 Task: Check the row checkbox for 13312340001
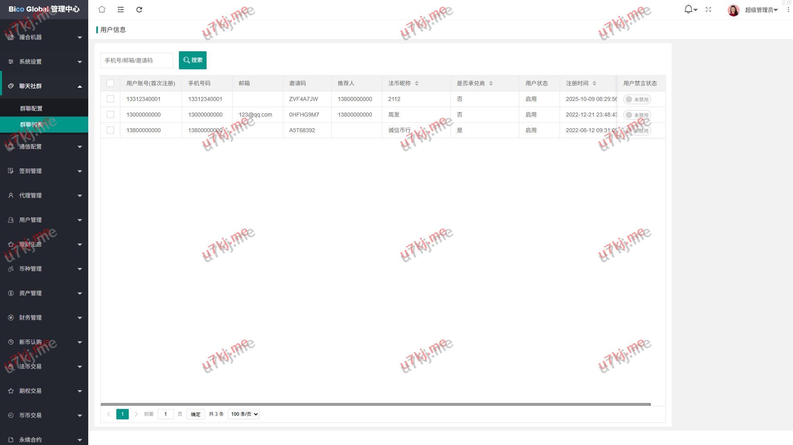pyautogui.click(x=110, y=99)
